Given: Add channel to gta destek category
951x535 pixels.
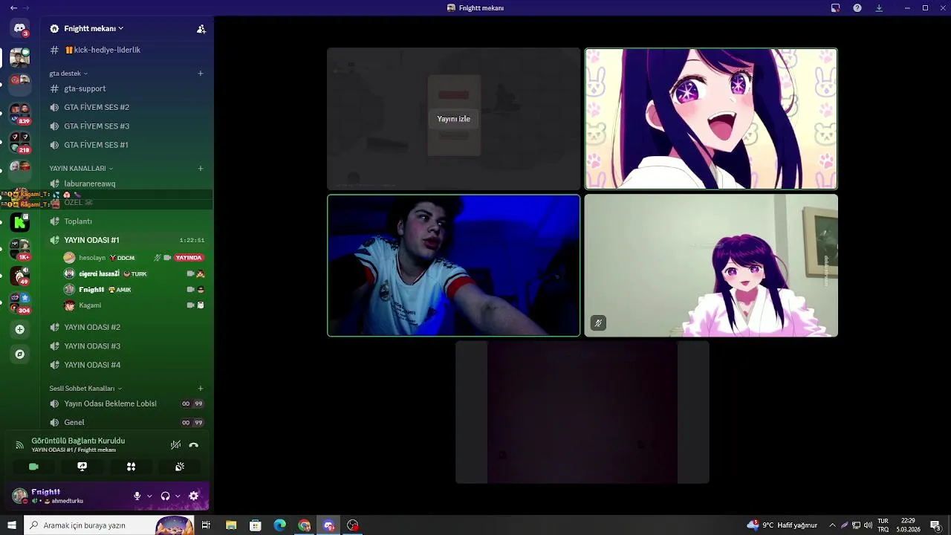Looking at the screenshot, I should coord(201,73).
